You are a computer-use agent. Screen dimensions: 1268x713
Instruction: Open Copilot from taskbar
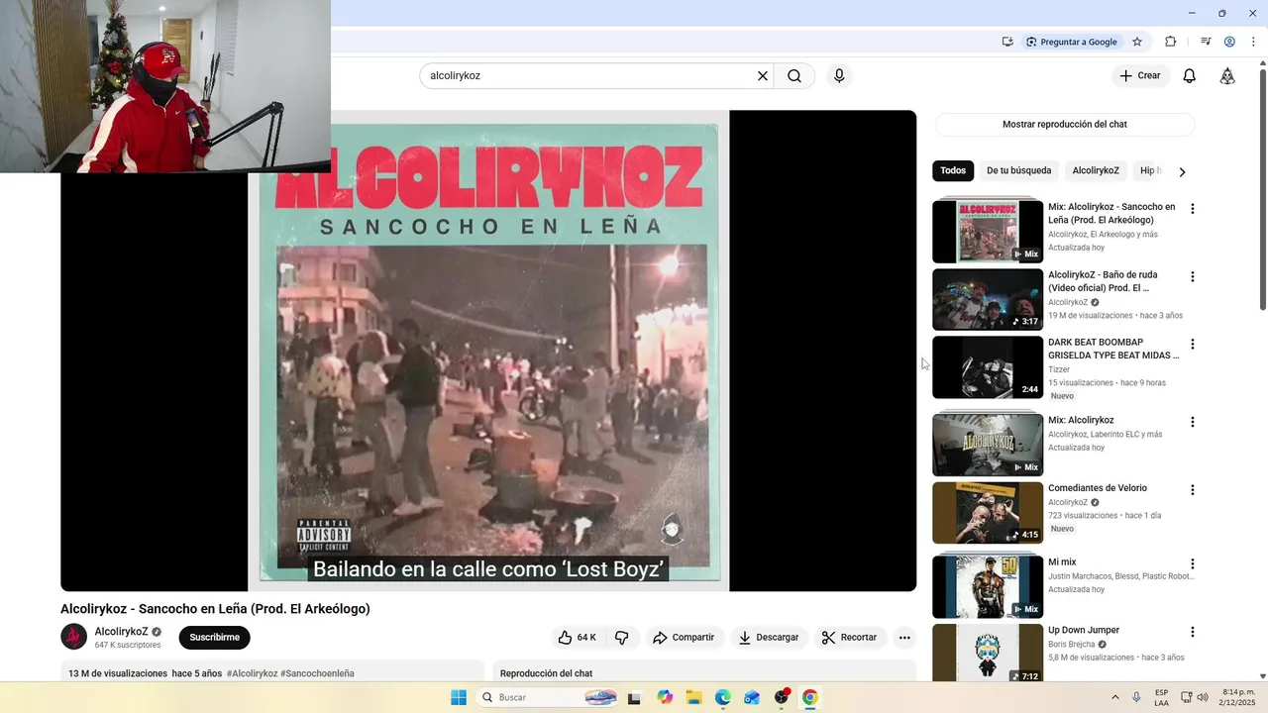tap(665, 698)
